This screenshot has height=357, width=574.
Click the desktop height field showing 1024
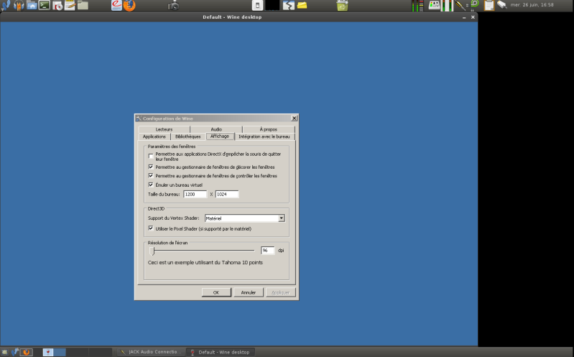tap(227, 194)
